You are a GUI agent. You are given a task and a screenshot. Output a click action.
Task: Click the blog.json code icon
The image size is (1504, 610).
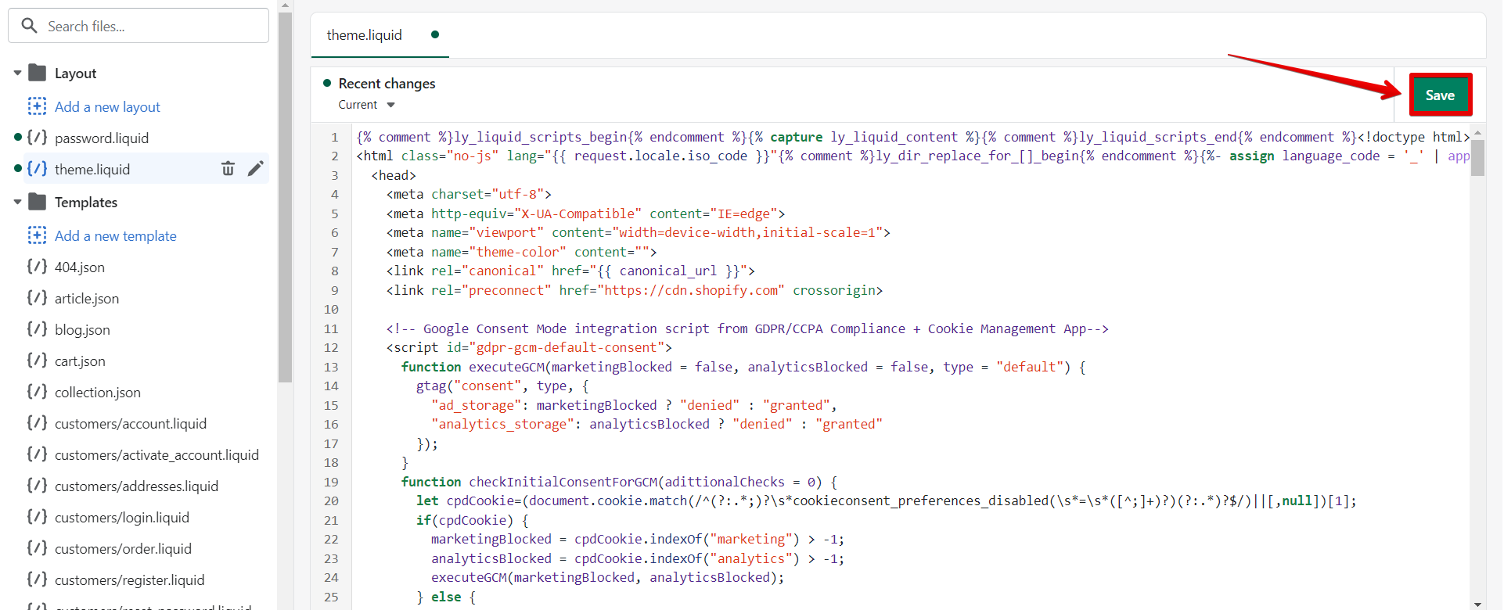click(x=37, y=329)
